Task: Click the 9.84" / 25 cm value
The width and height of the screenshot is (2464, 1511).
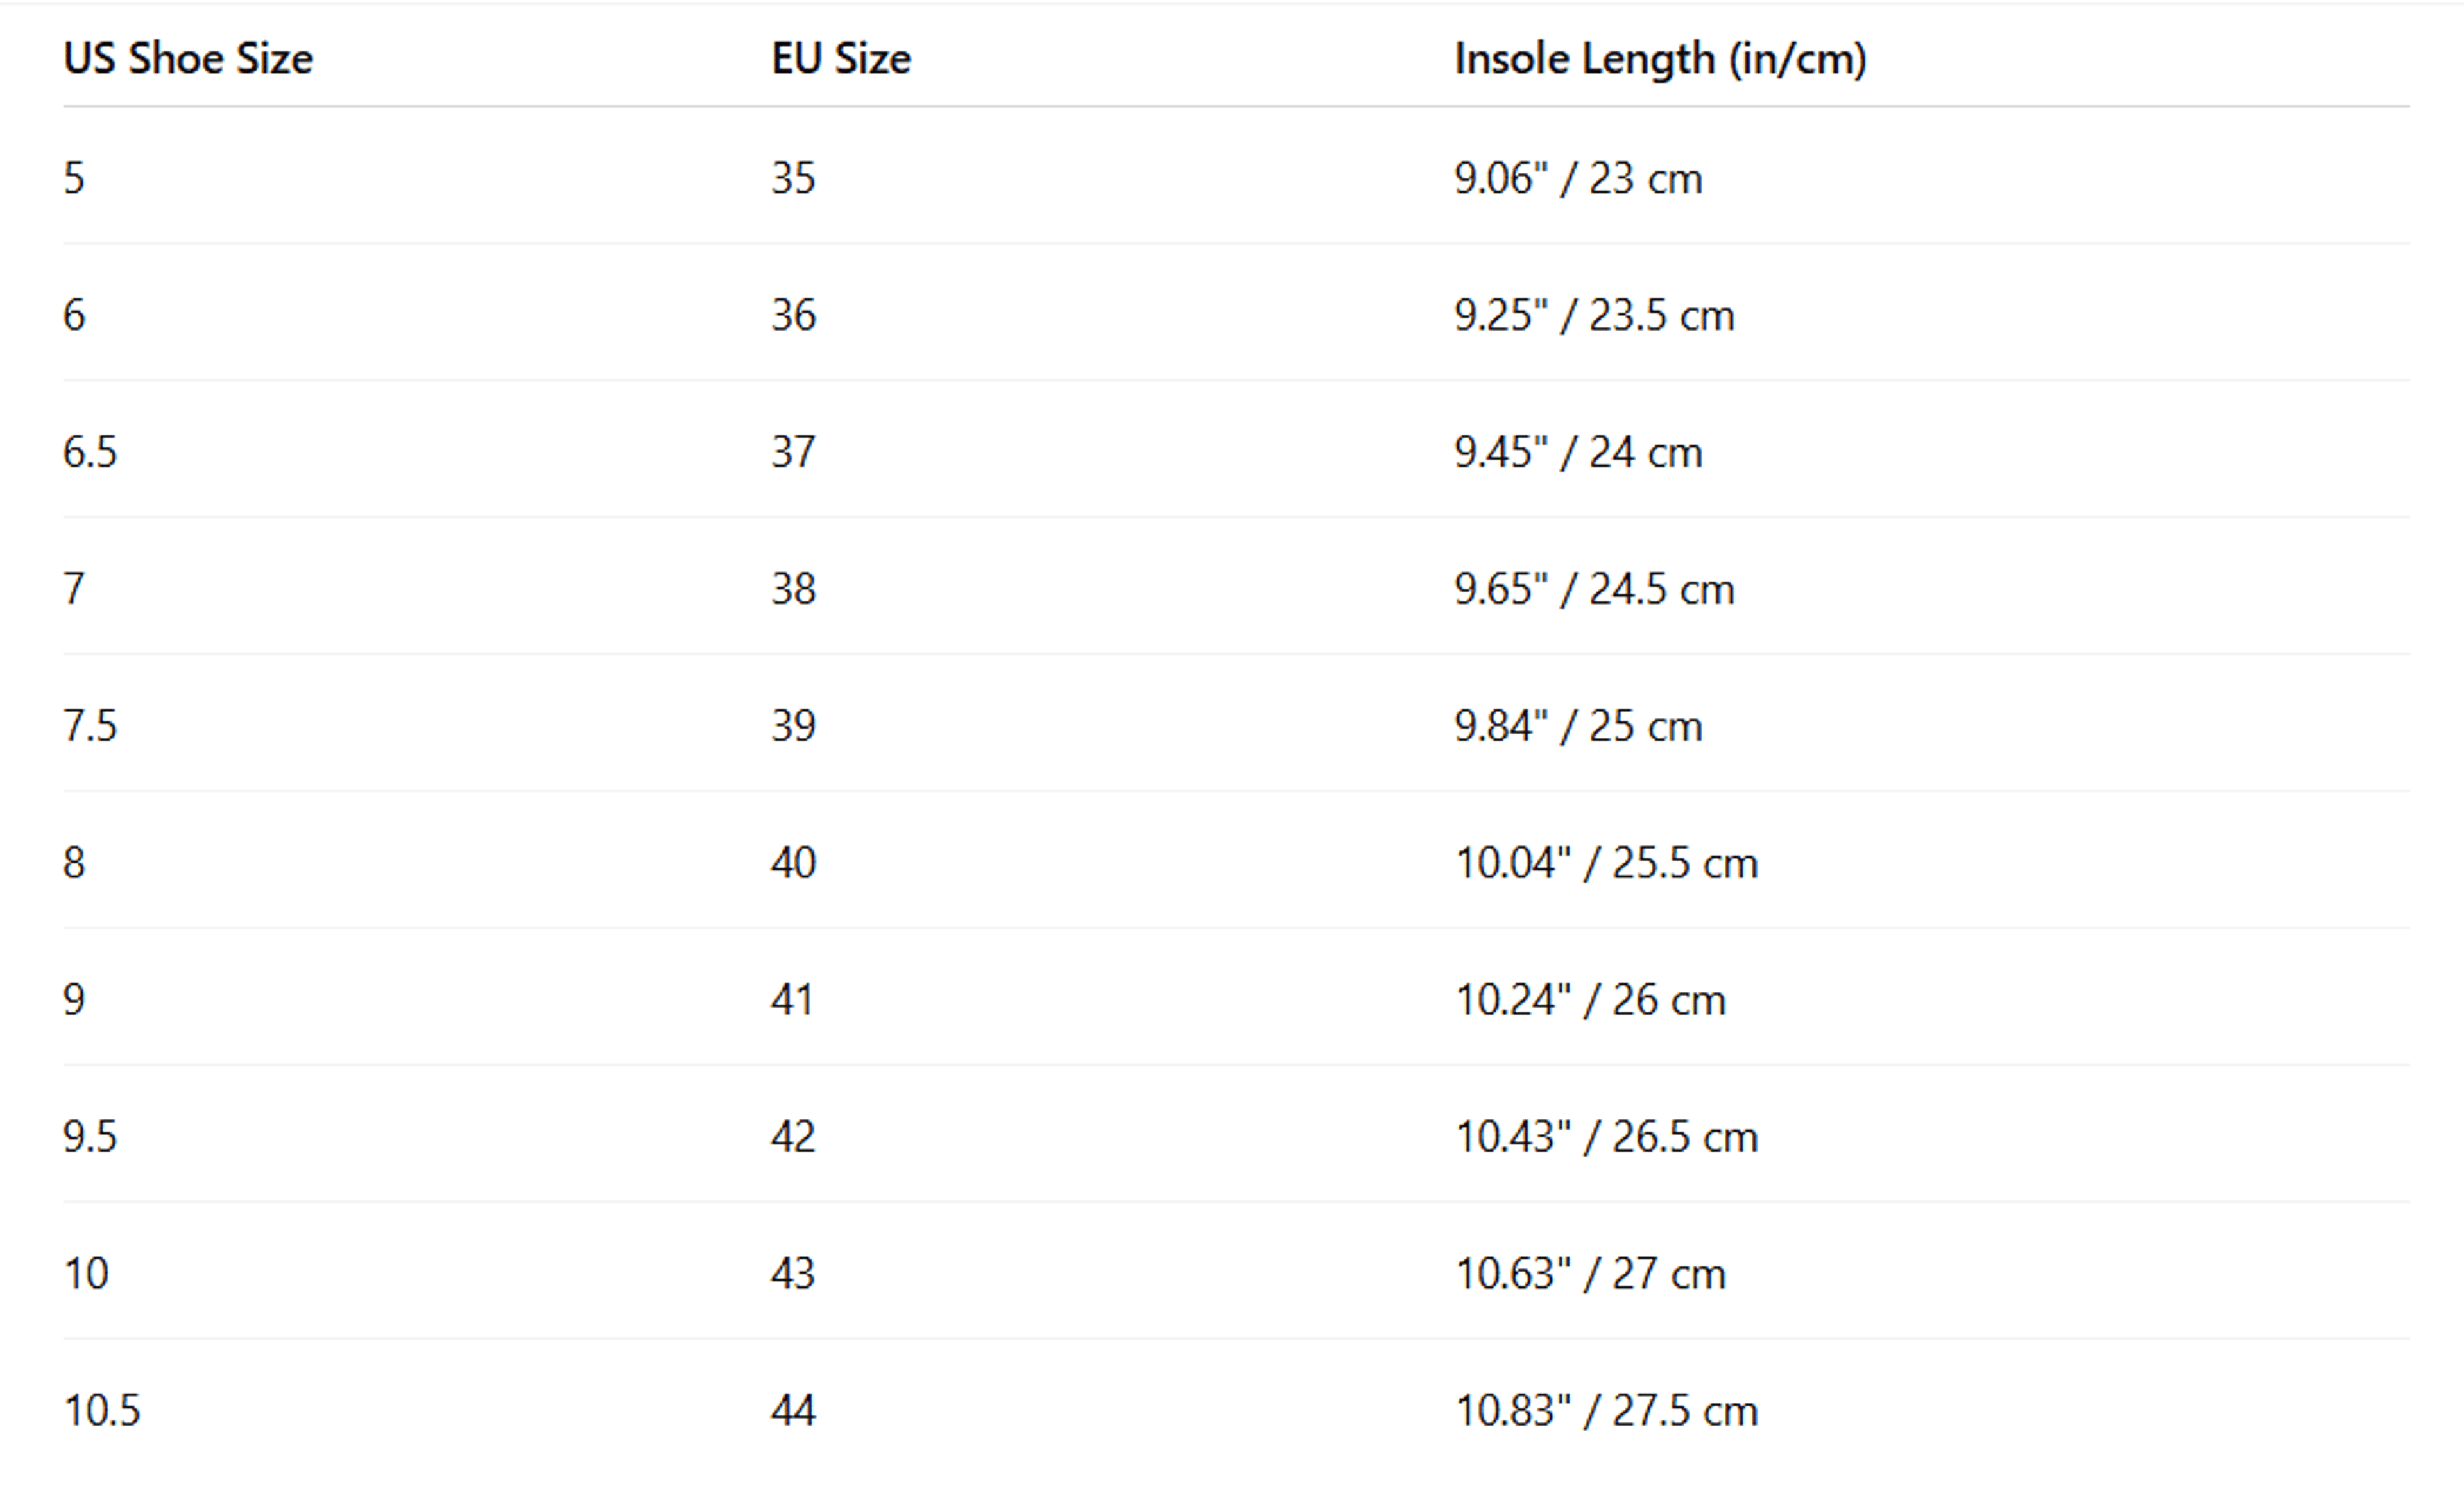Action: click(1578, 727)
